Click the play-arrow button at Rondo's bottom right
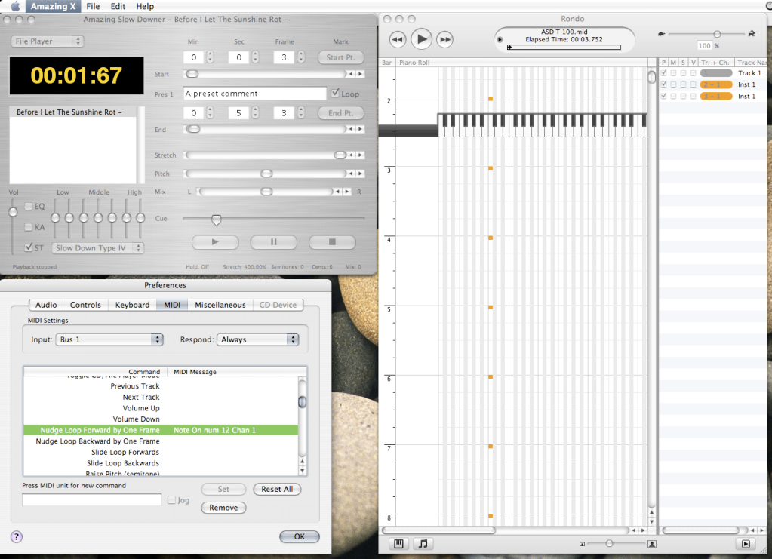Viewport: 772px width, 559px height. tap(746, 544)
